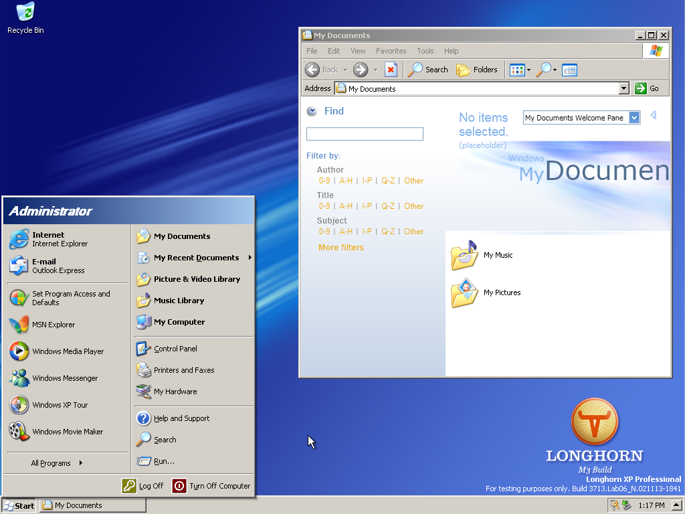The height and width of the screenshot is (514, 685).
Task: Open the Address bar dropdown list
Action: pos(623,88)
